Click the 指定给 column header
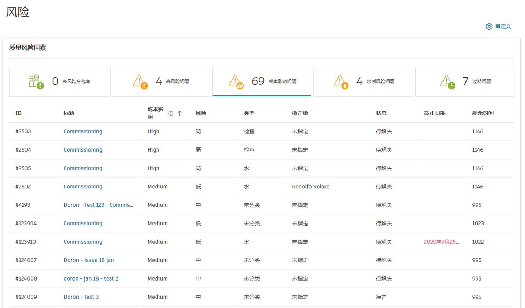Screen dimensions: 525x308 (x=300, y=113)
